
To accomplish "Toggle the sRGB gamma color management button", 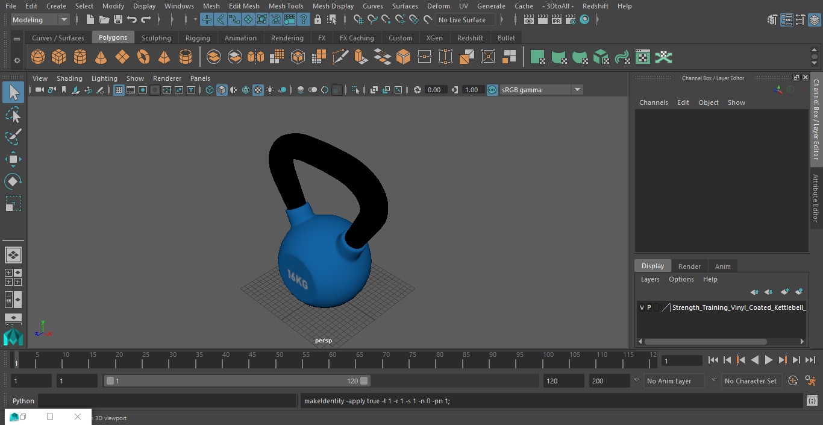I will (492, 90).
